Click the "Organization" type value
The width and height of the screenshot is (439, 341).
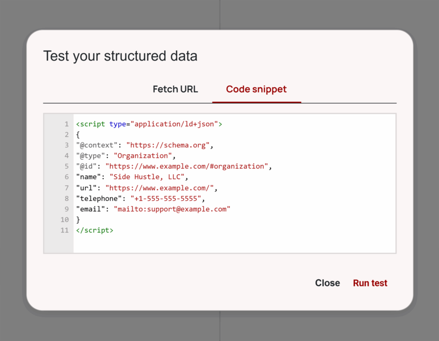pos(143,155)
